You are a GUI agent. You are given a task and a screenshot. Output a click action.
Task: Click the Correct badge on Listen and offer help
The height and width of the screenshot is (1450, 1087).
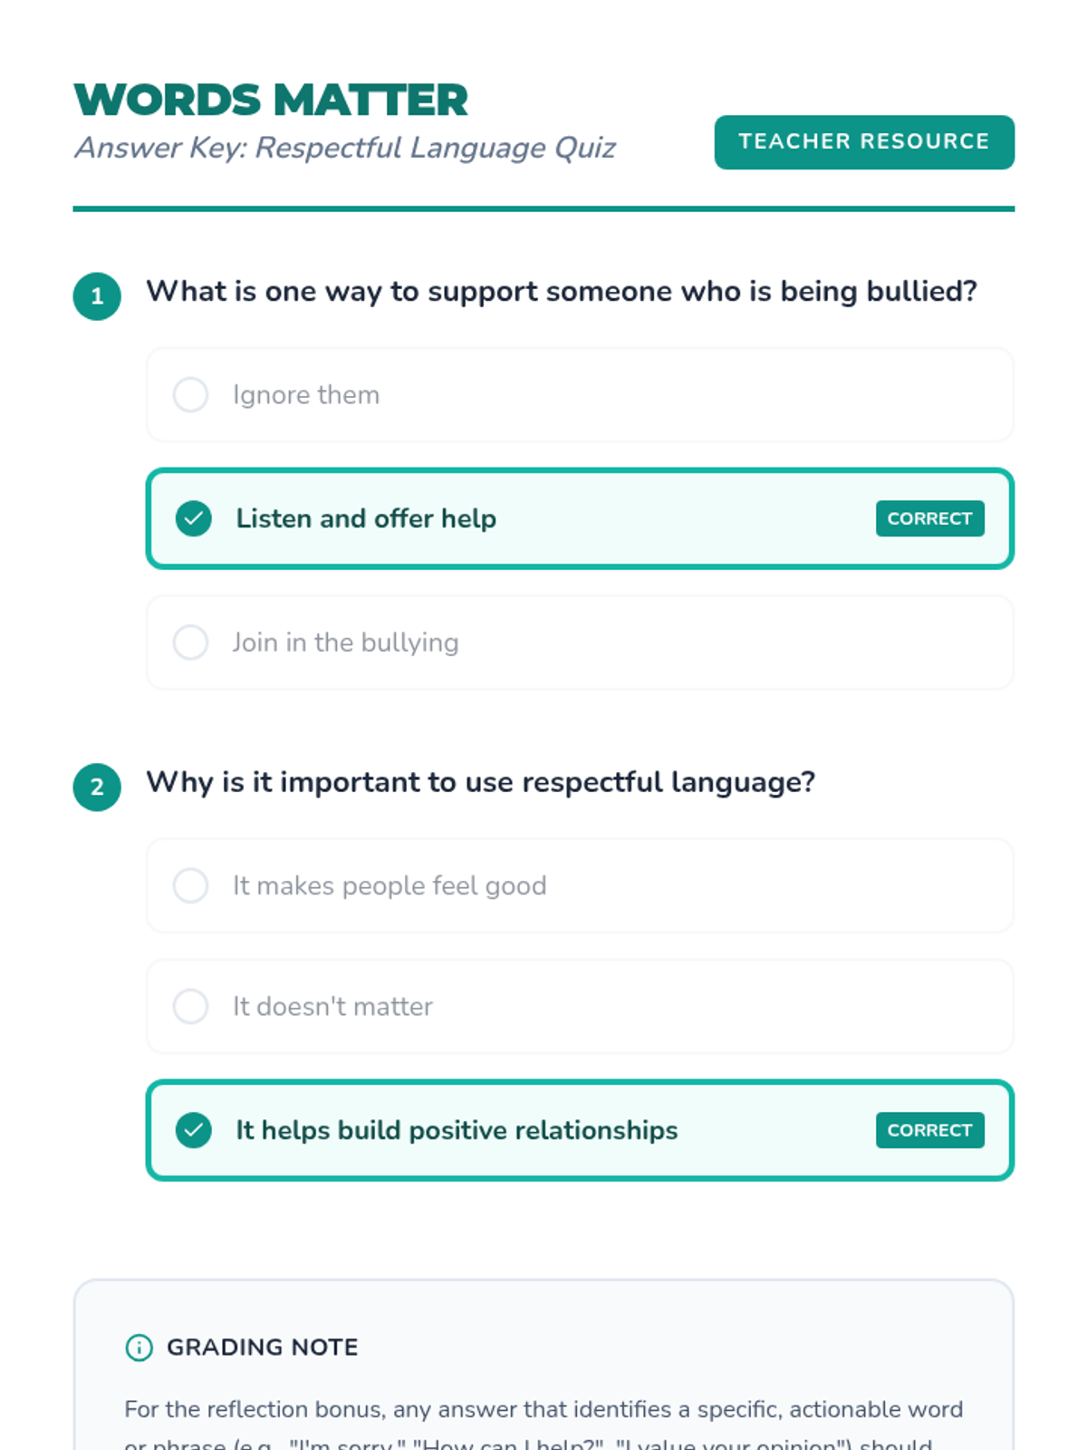[929, 518]
